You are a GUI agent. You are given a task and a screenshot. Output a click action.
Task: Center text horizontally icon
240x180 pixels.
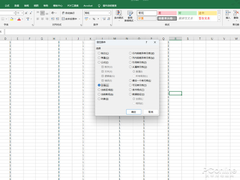[x=43, y=19]
